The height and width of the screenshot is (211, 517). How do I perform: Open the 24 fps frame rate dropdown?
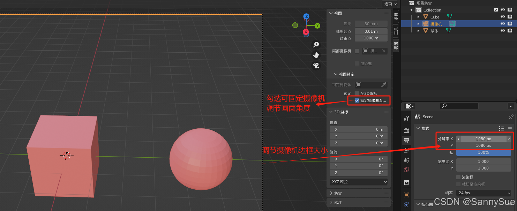click(484, 193)
